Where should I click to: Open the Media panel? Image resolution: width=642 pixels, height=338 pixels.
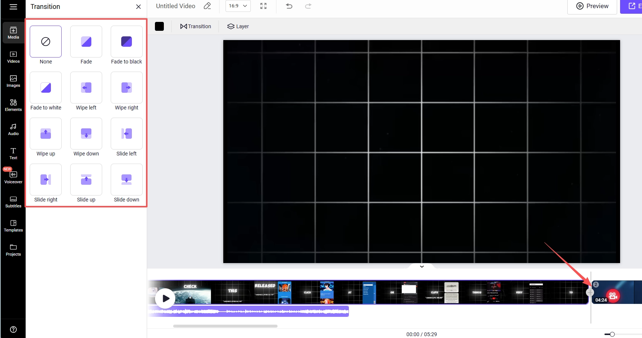(13, 33)
